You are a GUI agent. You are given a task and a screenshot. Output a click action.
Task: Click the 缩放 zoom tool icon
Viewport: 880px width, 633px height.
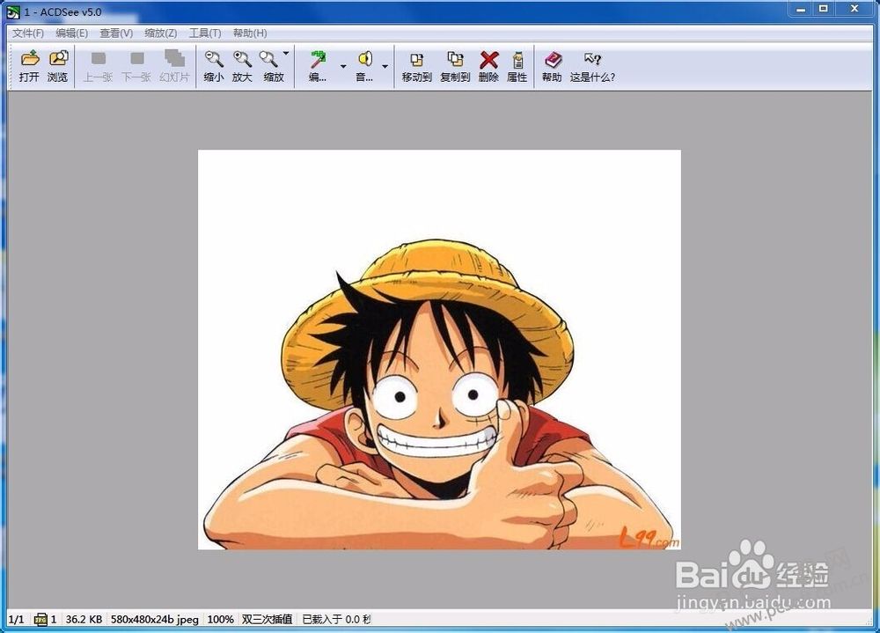268,58
